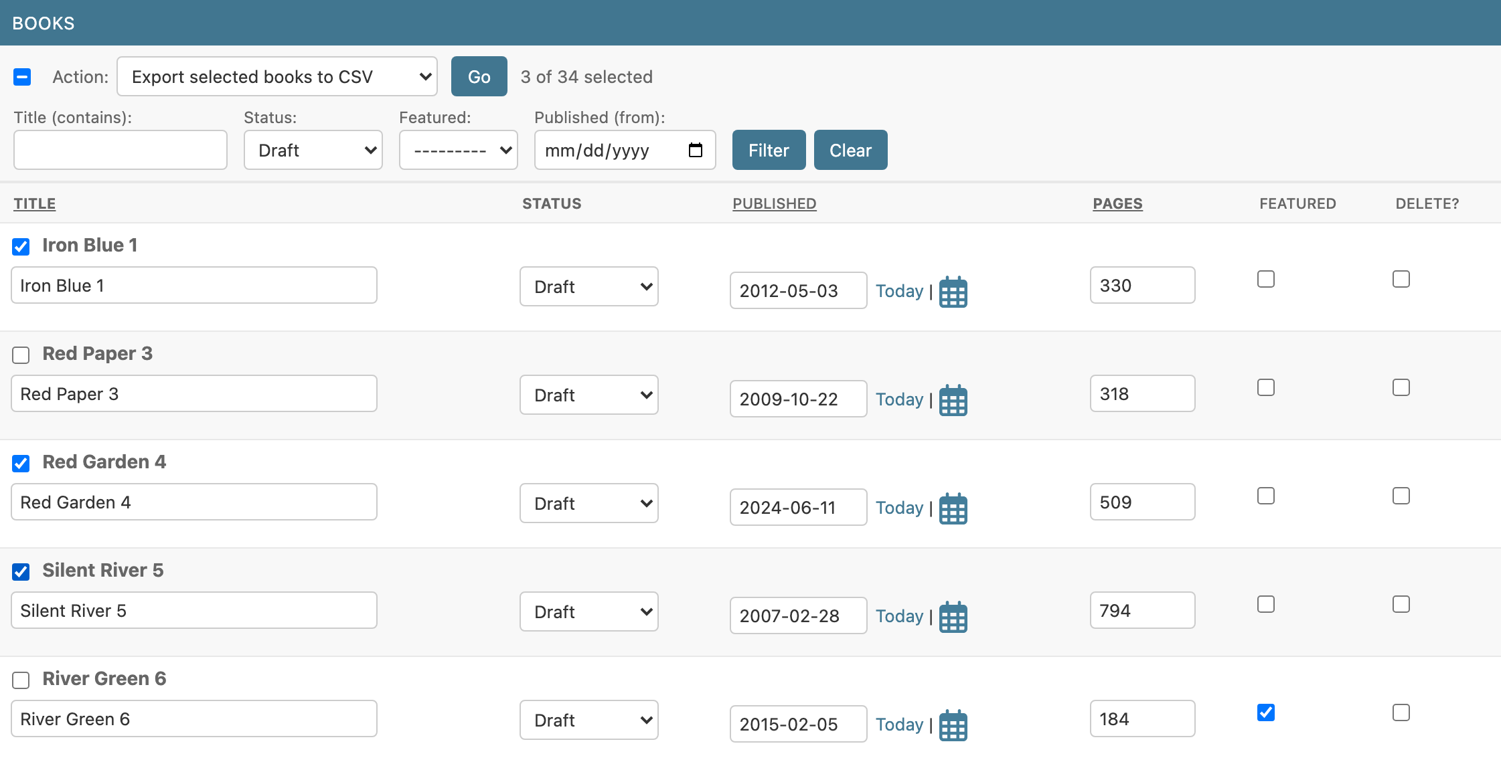The width and height of the screenshot is (1501, 764).
Task: Open calendar picker for Red Garden 4
Action: coord(953,508)
